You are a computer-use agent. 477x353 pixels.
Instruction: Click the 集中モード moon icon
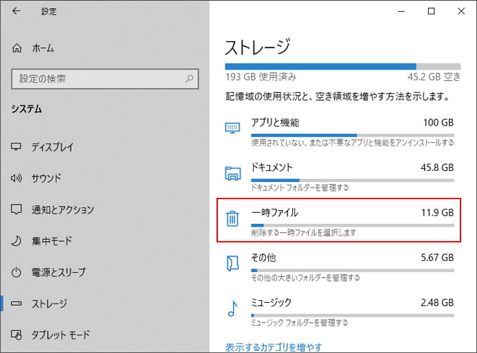click(16, 241)
